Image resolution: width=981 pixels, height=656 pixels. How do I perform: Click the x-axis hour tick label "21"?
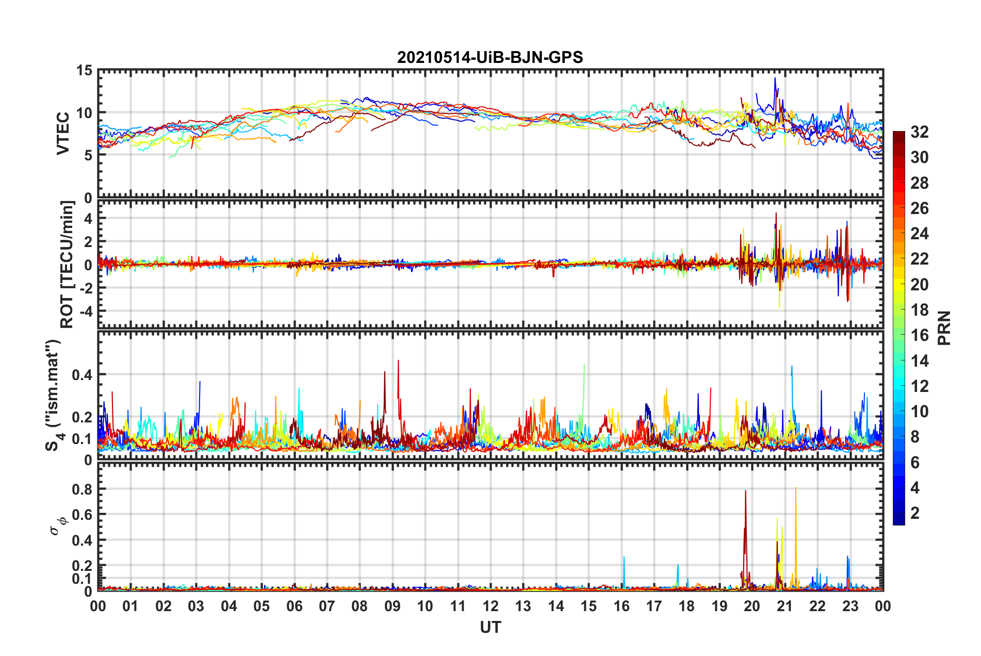785,605
